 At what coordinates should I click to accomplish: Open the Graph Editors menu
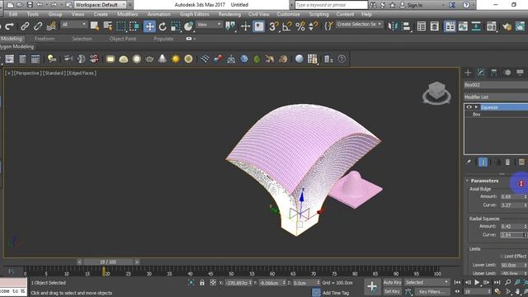[x=195, y=14]
